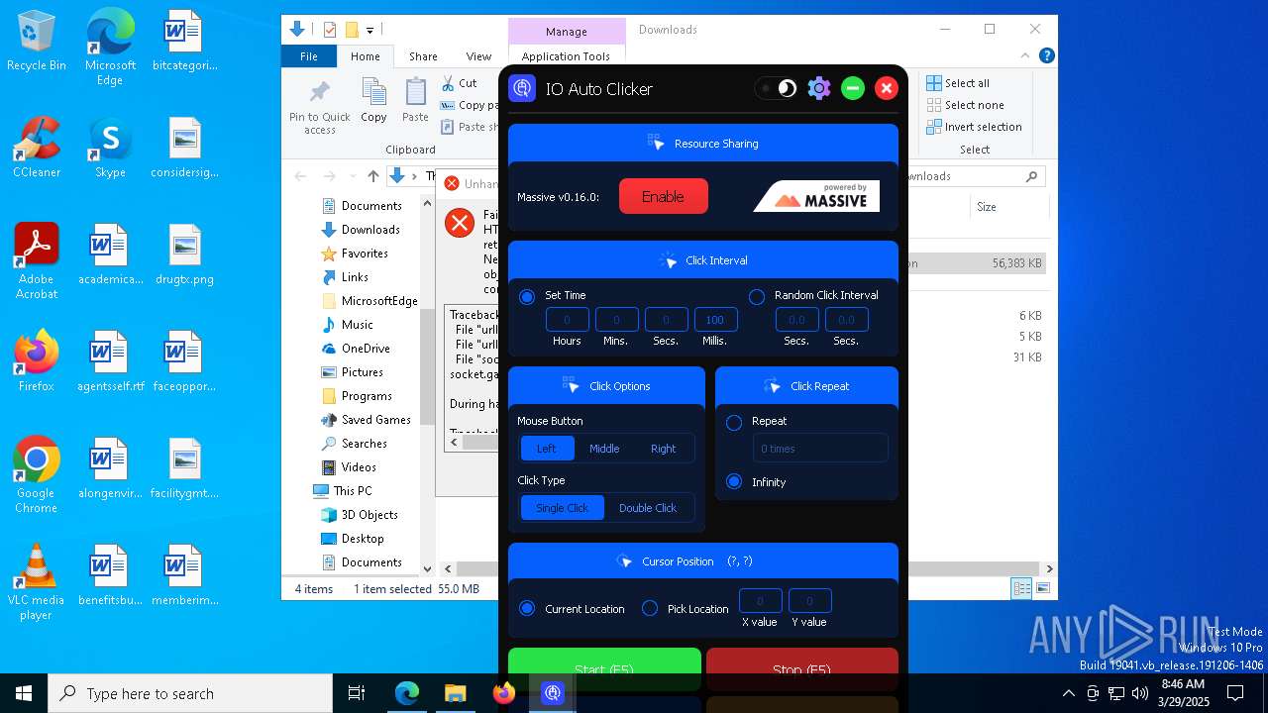Viewport: 1268px width, 713px height.
Task: Click the Cut scissors icon
Action: 448,83
